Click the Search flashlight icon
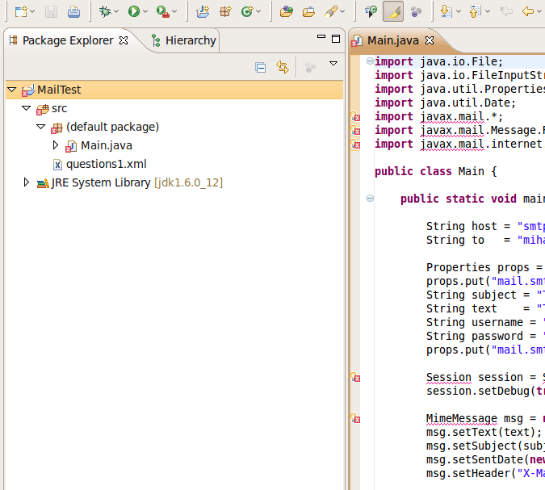Image resolution: width=545 pixels, height=490 pixels. tap(331, 12)
